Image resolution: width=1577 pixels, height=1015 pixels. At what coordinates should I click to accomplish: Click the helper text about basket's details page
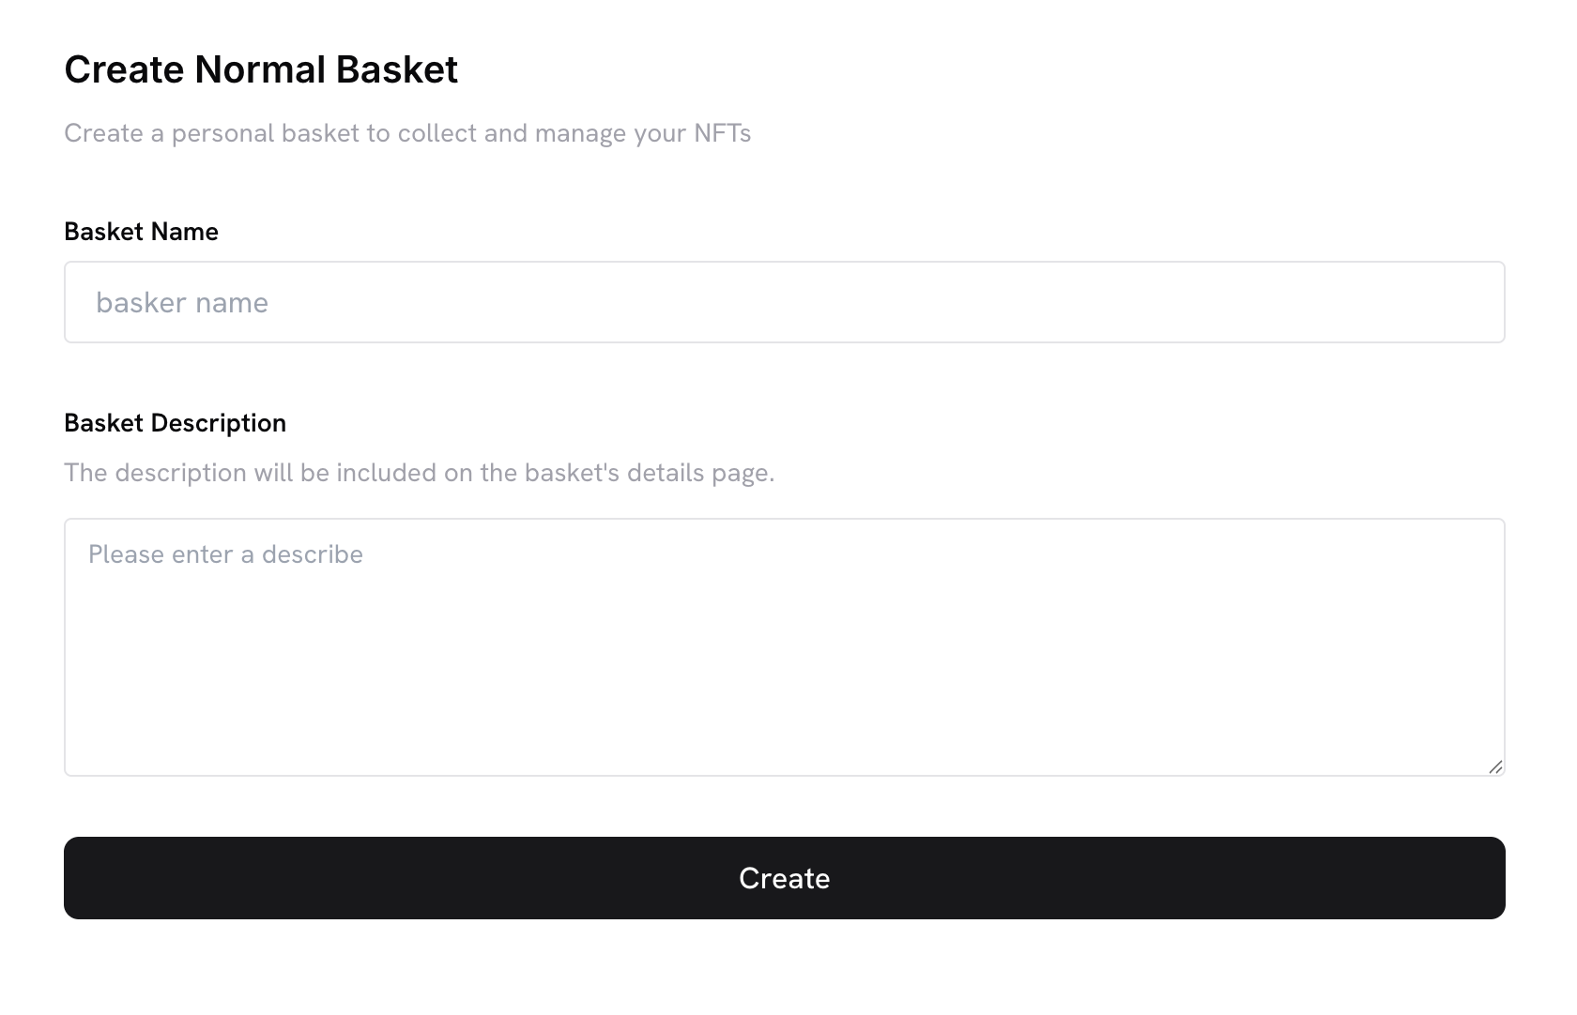(x=419, y=473)
